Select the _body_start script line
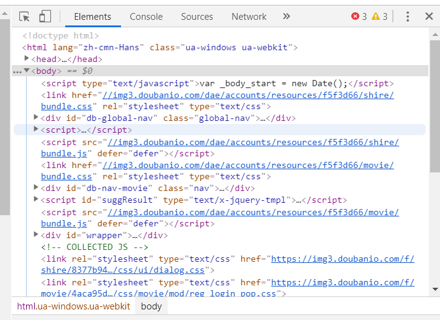The width and height of the screenshot is (440, 320). tap(217, 83)
